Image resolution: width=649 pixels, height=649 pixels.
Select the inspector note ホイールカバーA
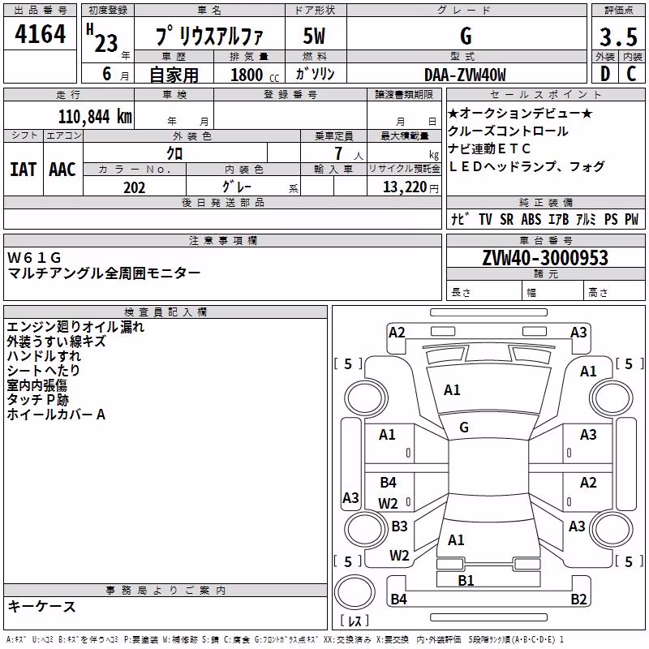tap(56, 415)
